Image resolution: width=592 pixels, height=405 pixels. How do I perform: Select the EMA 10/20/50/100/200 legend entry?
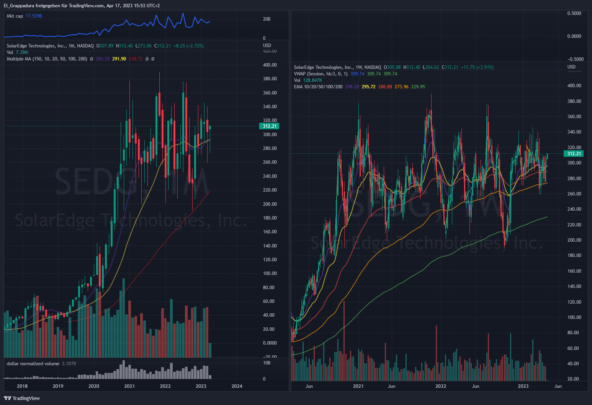coord(318,87)
